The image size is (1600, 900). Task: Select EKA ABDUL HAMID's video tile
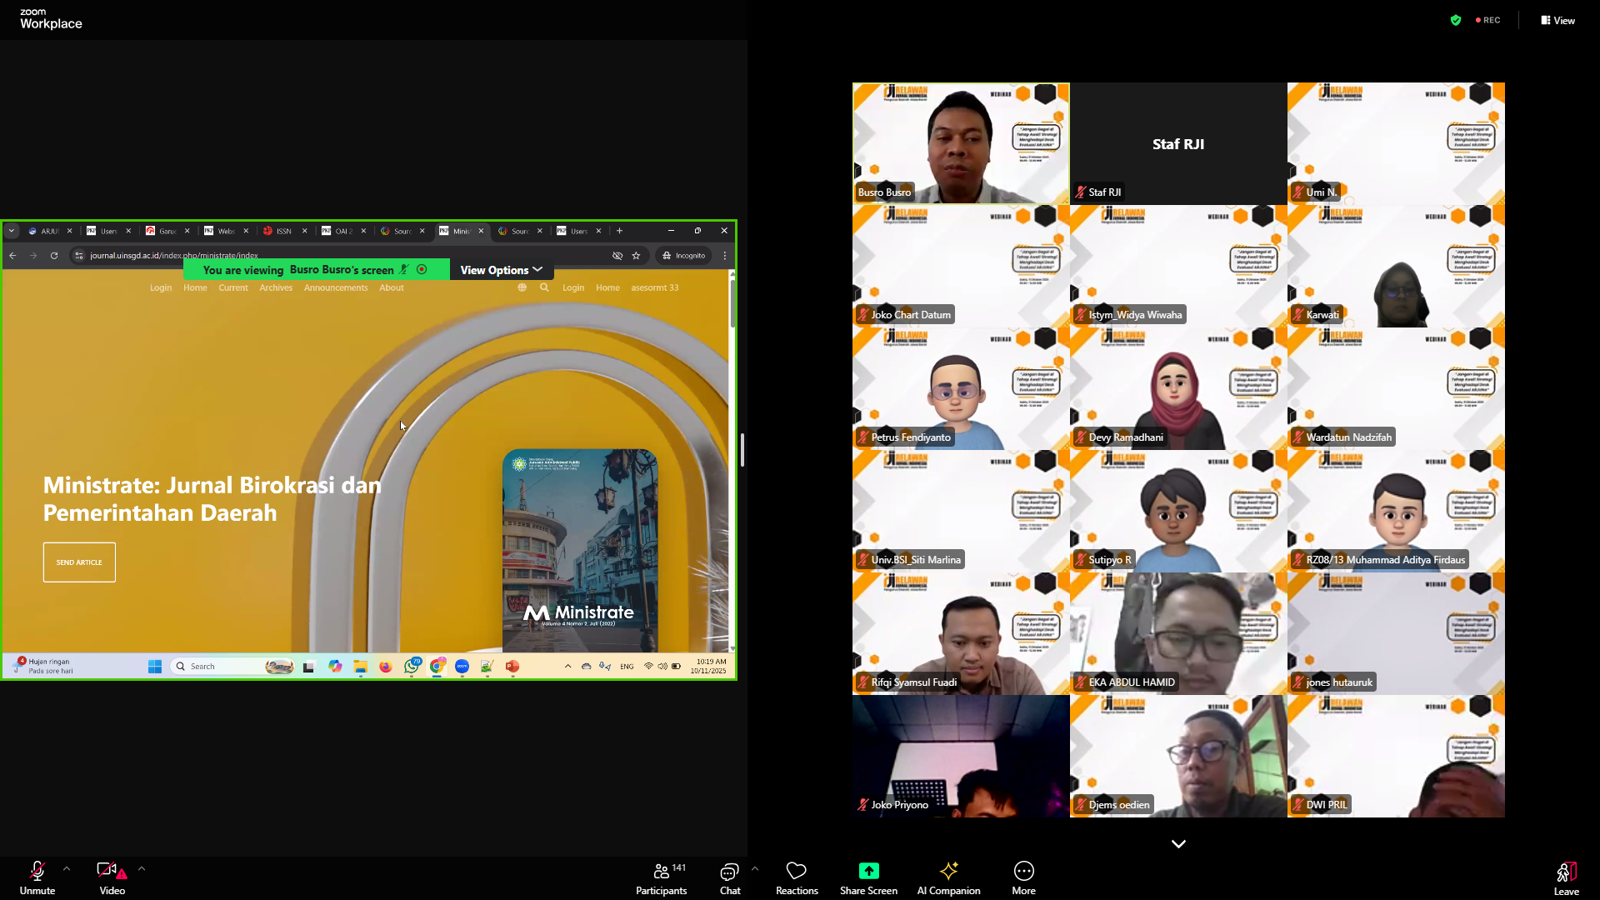[1178, 633]
